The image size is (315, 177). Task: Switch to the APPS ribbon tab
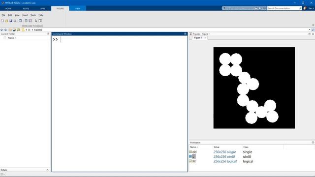(43, 9)
